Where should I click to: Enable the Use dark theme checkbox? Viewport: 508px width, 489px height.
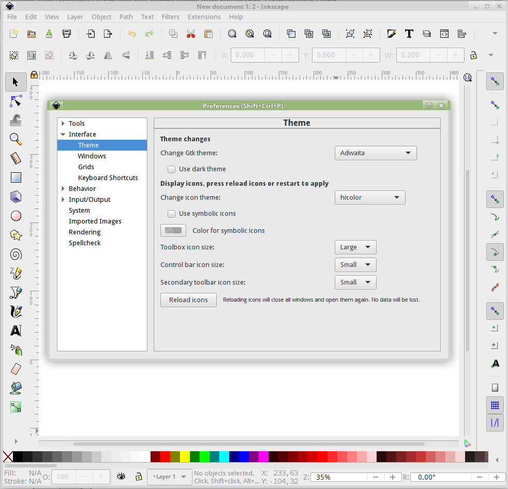171,169
